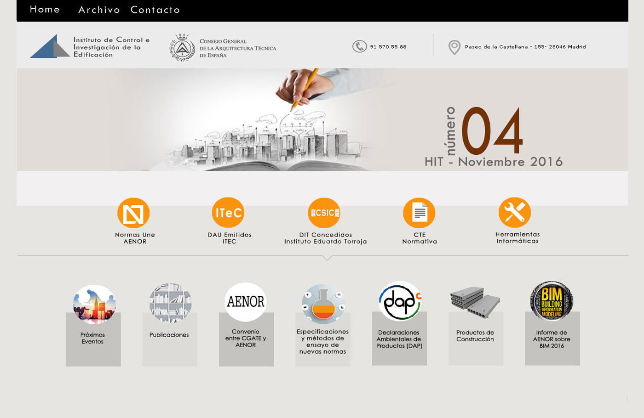Open the Archivo menu item
This screenshot has width=644, height=418.
(x=99, y=10)
